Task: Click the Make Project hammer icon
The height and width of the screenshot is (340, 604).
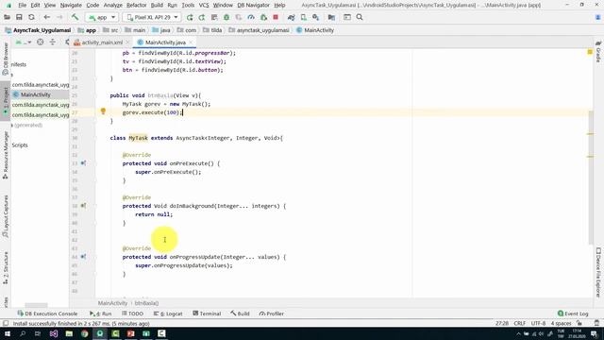Action: click(x=75, y=17)
